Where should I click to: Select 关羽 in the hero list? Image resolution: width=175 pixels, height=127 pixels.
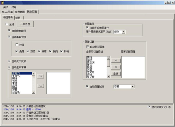pyautogui.click(x=97, y=70)
